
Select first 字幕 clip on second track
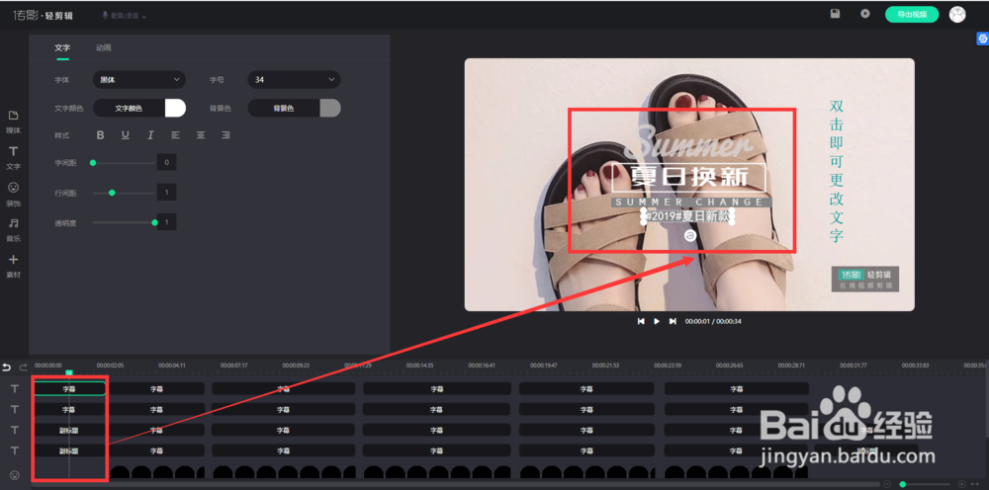(x=69, y=409)
